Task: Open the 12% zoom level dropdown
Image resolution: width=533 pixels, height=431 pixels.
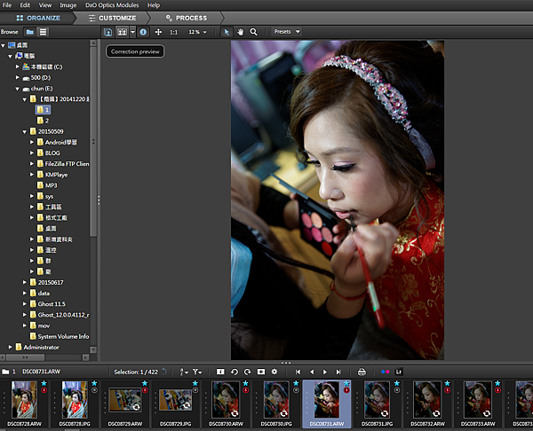Action: [x=199, y=32]
